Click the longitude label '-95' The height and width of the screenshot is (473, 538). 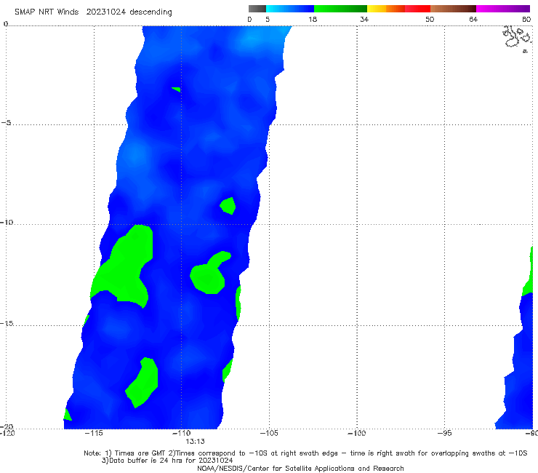pyautogui.click(x=444, y=433)
